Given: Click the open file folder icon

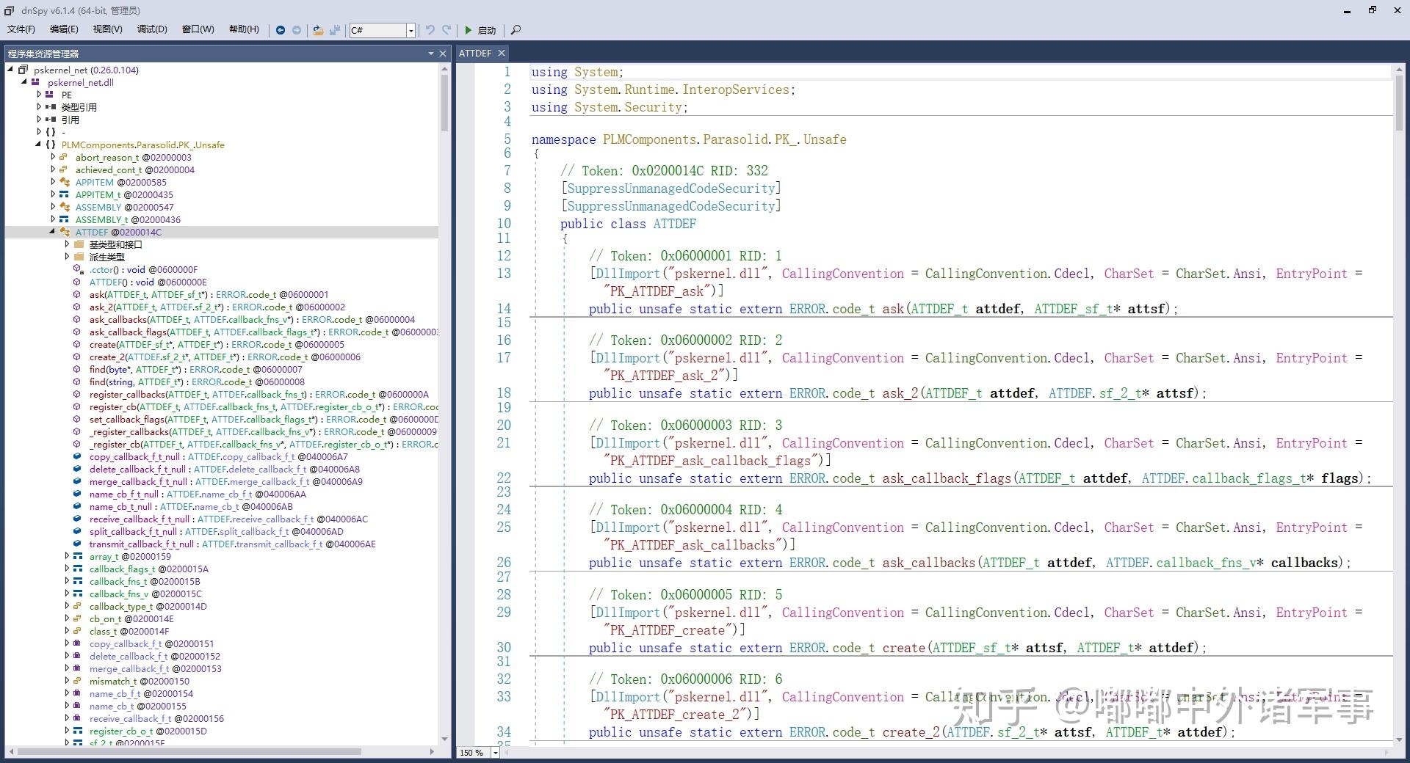Looking at the screenshot, I should (x=318, y=30).
